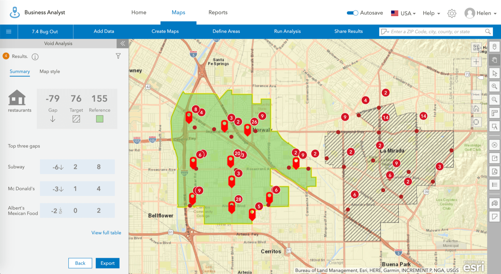Screen dimensions: 501x274
Task: Open the filter funnel icon in the results panel
Action: tap(118, 56)
